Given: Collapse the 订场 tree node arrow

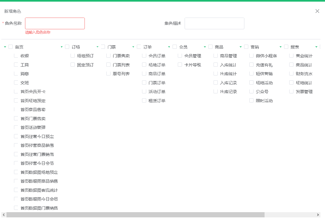Looking at the screenshot, I should pyautogui.click(x=62, y=47).
